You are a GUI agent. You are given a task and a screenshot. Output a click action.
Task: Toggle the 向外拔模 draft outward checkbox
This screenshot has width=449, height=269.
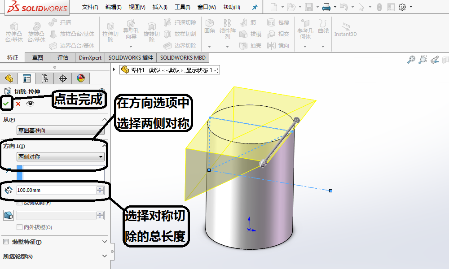[19, 227]
